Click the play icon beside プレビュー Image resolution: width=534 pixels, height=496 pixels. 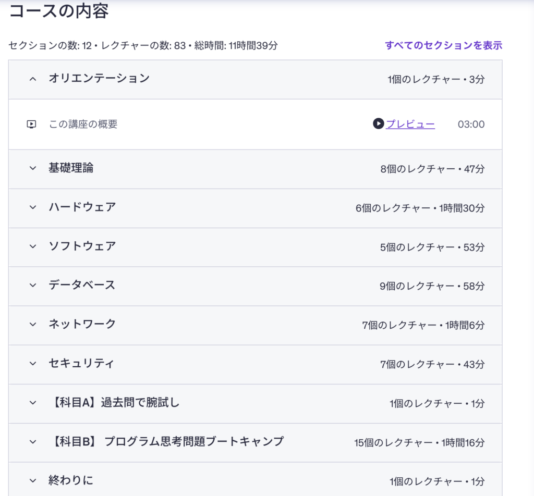tap(378, 124)
